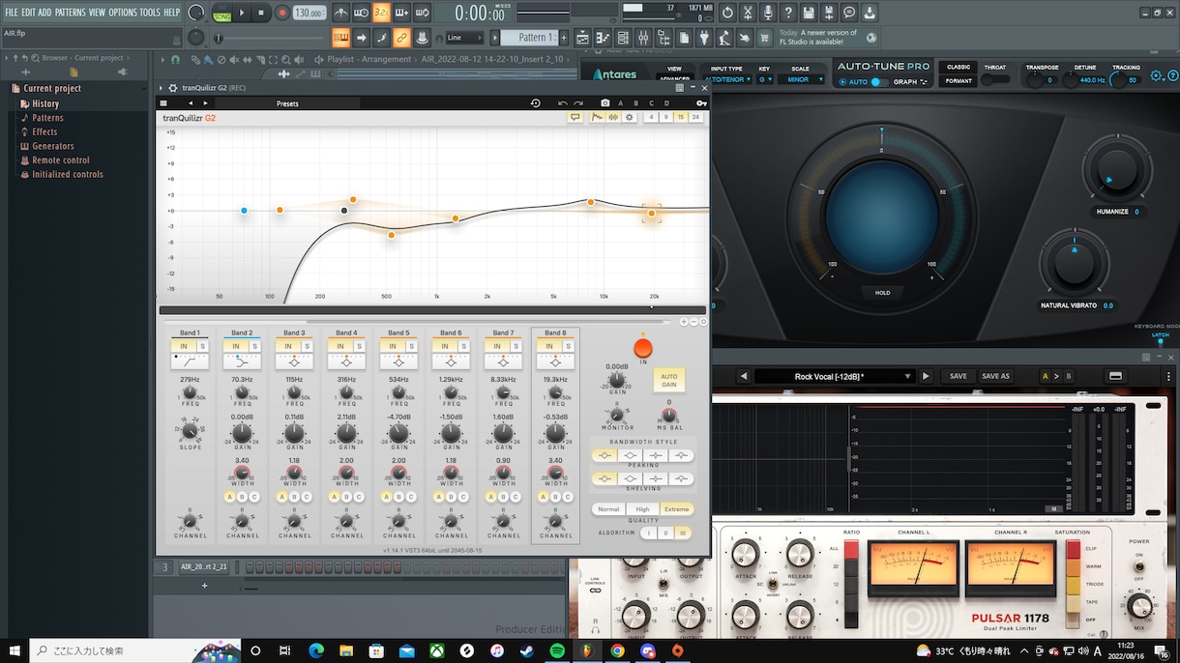This screenshot has height=663, width=1180.
Task: Open the HELP menu
Action: [172, 13]
